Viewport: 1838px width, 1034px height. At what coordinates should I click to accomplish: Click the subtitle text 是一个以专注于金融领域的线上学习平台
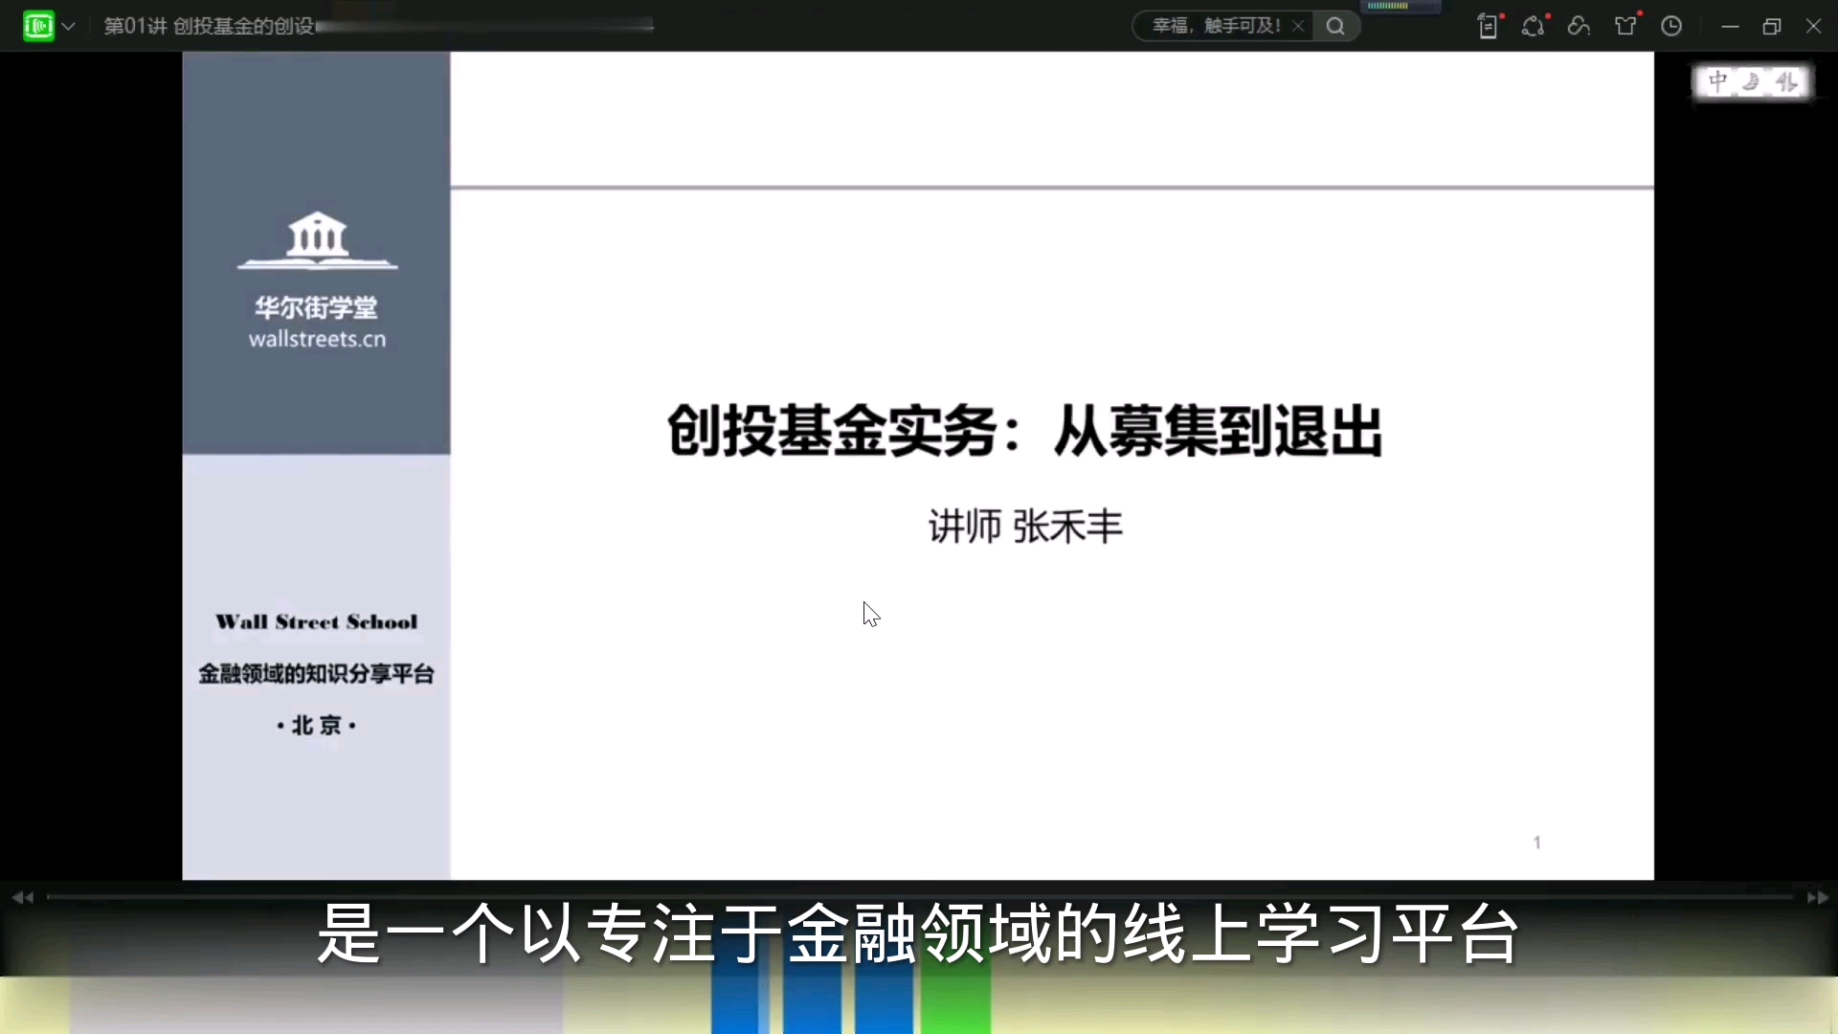(x=918, y=933)
